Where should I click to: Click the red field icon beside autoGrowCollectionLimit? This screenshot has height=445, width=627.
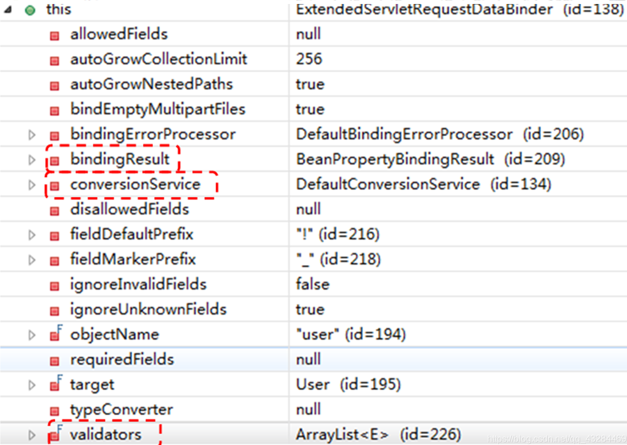click(x=55, y=61)
